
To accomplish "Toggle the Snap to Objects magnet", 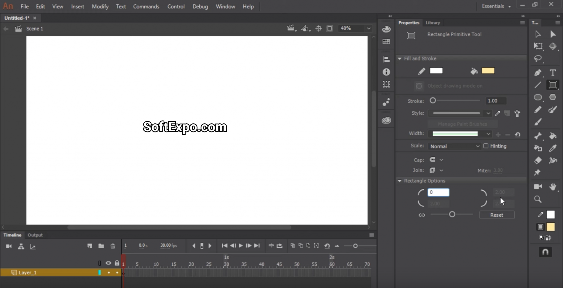I will pos(545,252).
